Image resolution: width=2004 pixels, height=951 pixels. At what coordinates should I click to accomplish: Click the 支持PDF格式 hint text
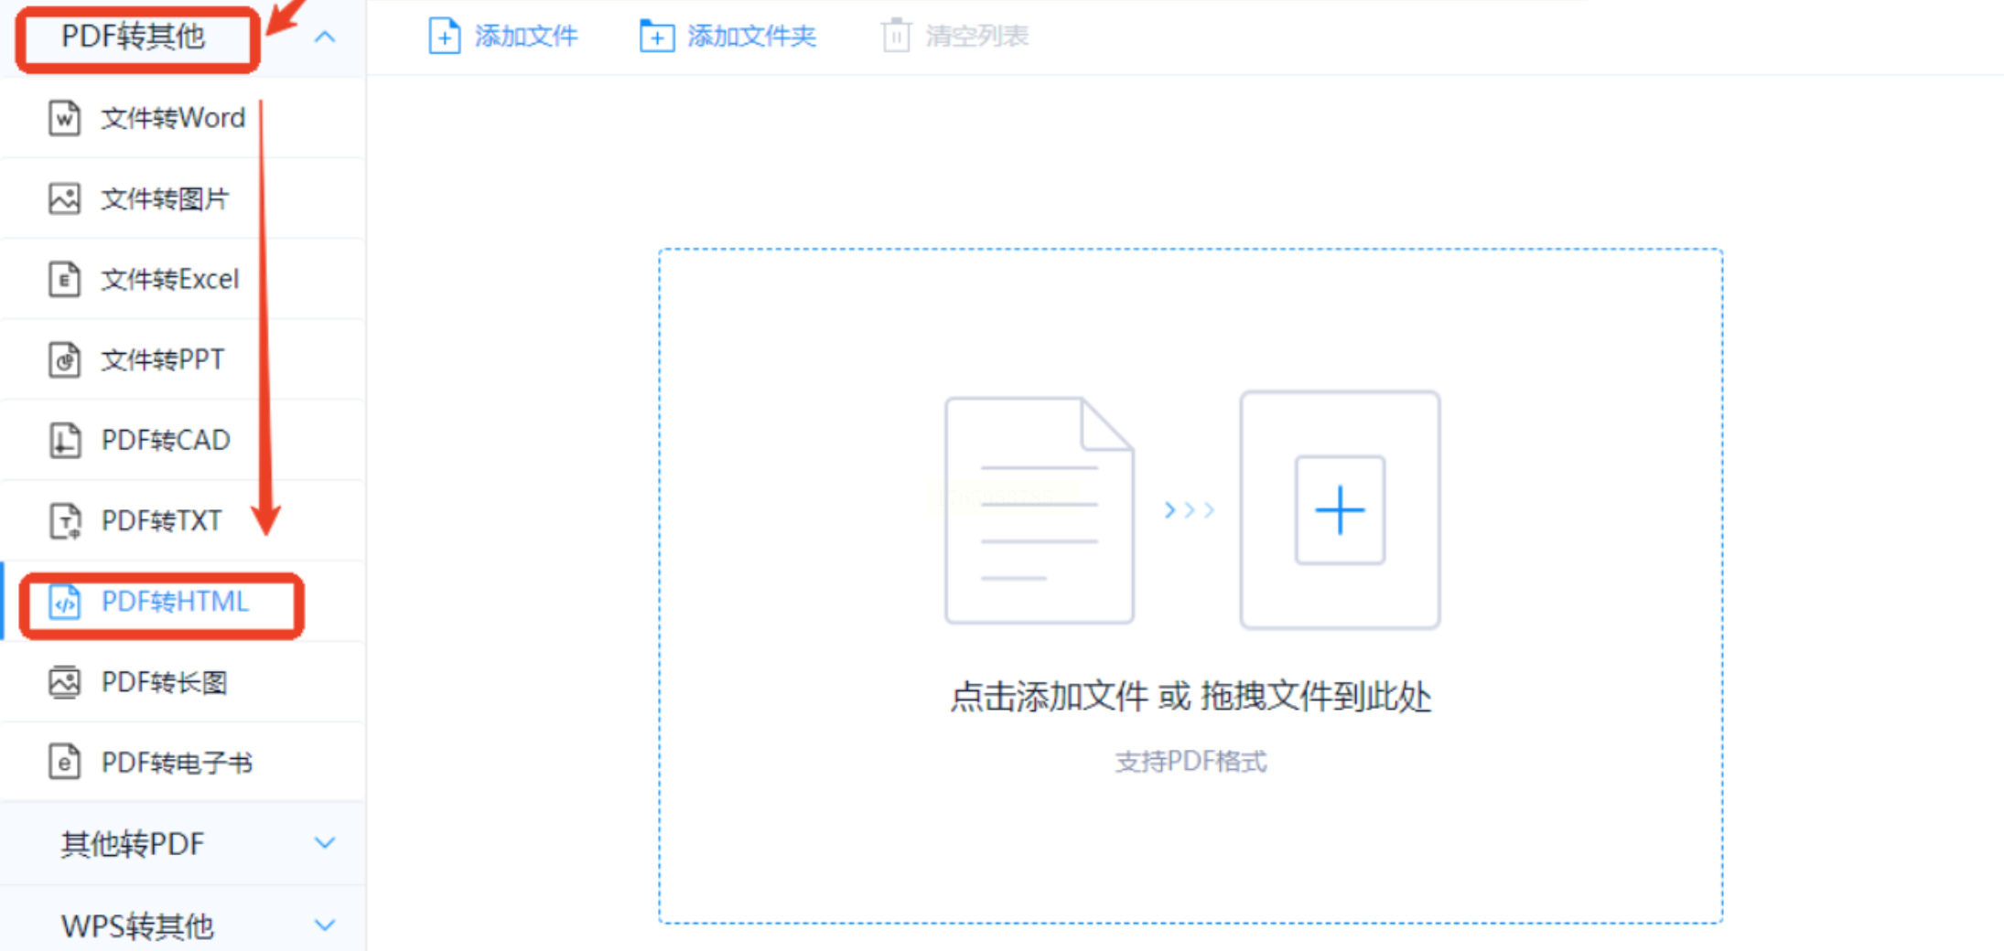coord(1191,762)
